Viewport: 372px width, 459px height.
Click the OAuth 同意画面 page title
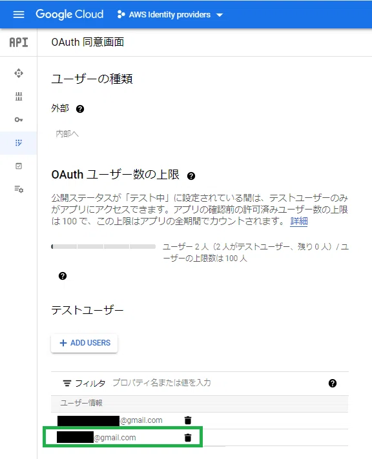tap(87, 42)
